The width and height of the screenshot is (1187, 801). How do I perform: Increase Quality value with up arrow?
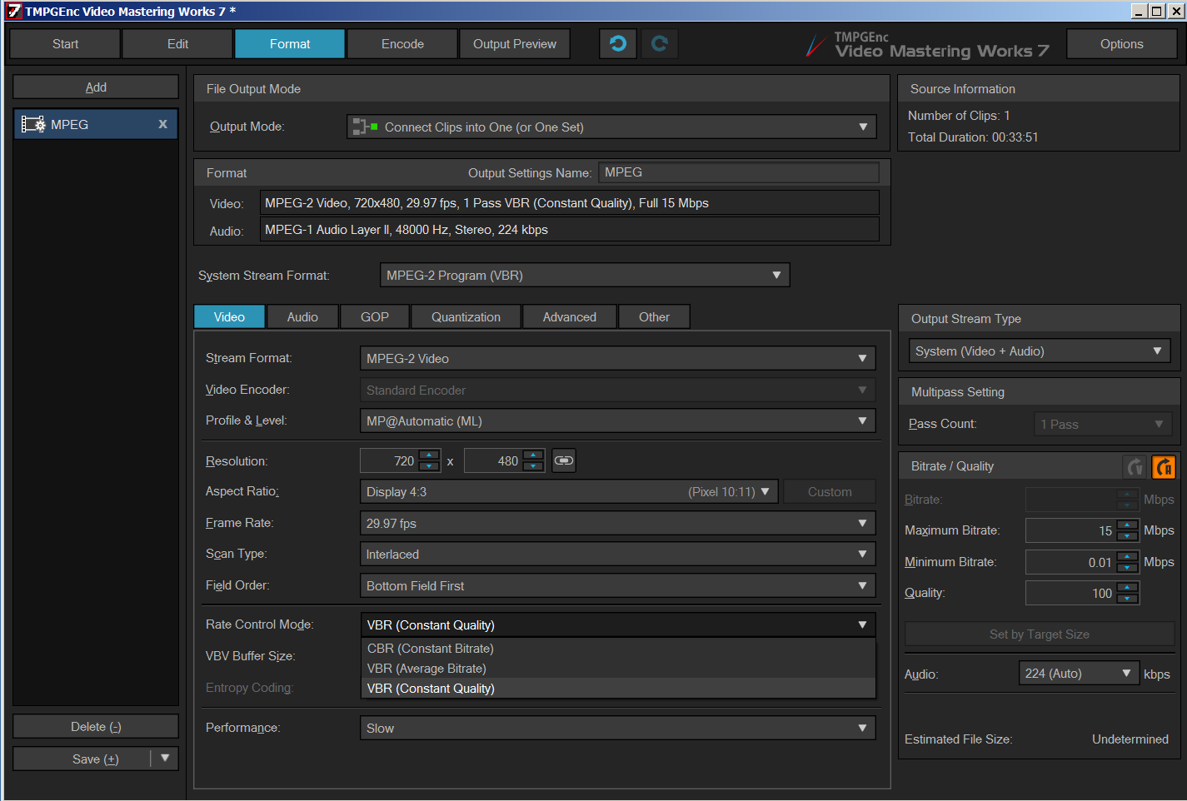(x=1127, y=588)
